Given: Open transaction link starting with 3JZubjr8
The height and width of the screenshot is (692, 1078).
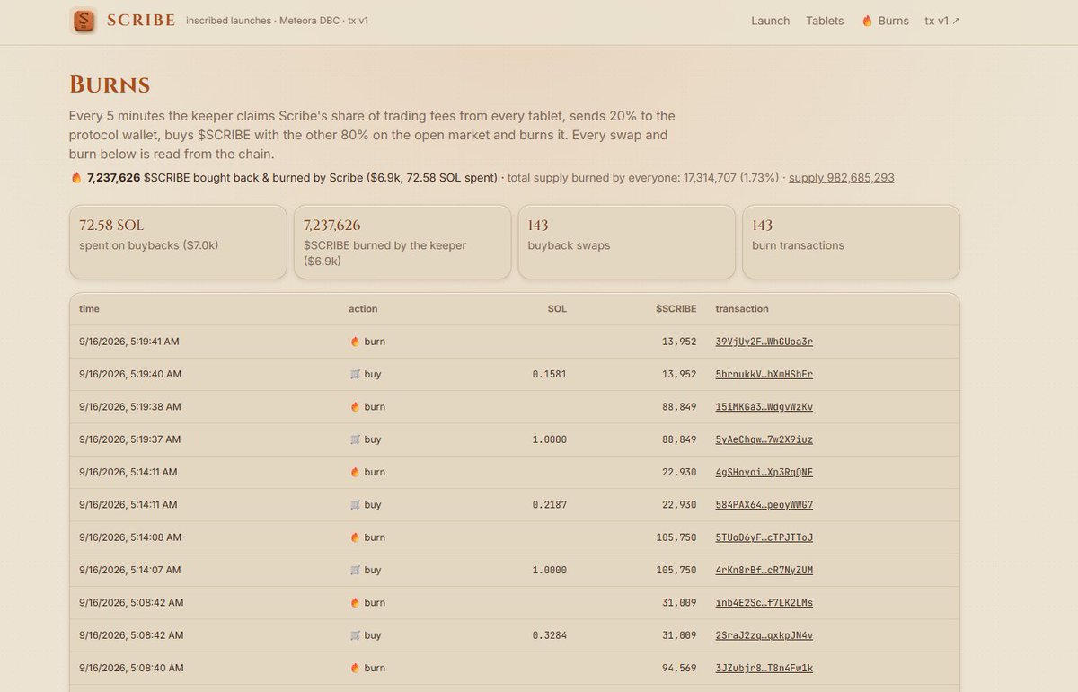Looking at the screenshot, I should pos(764,668).
